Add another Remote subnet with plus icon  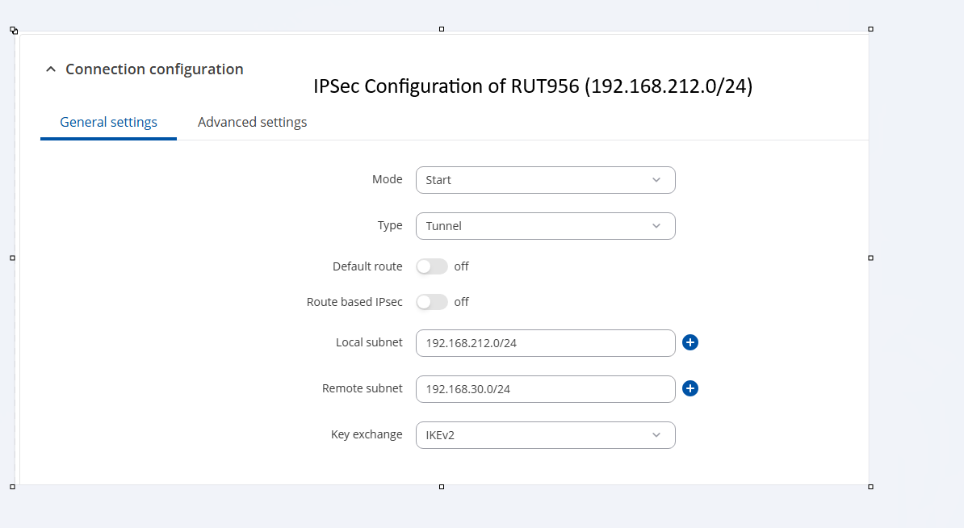[690, 389]
